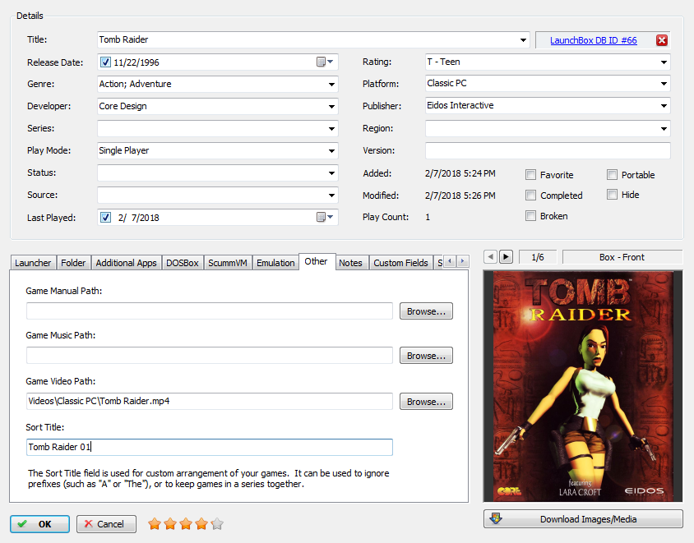The height and width of the screenshot is (543, 694).
Task: Open the Source dropdown
Action: 331,195
